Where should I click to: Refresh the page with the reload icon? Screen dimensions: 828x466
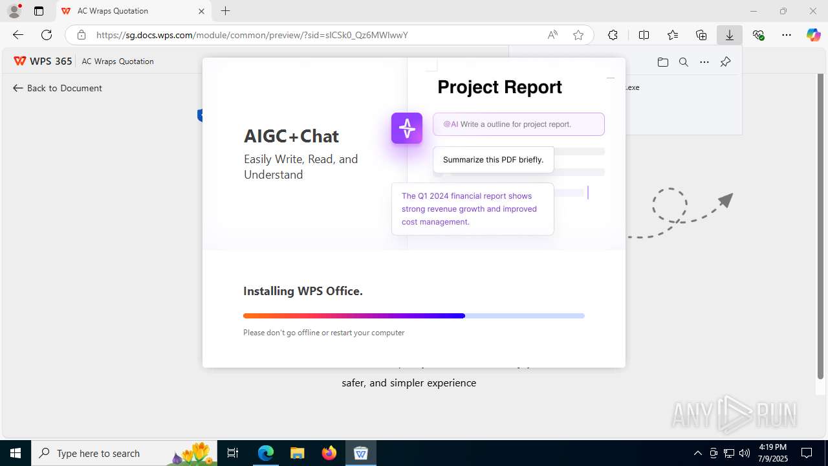47,35
